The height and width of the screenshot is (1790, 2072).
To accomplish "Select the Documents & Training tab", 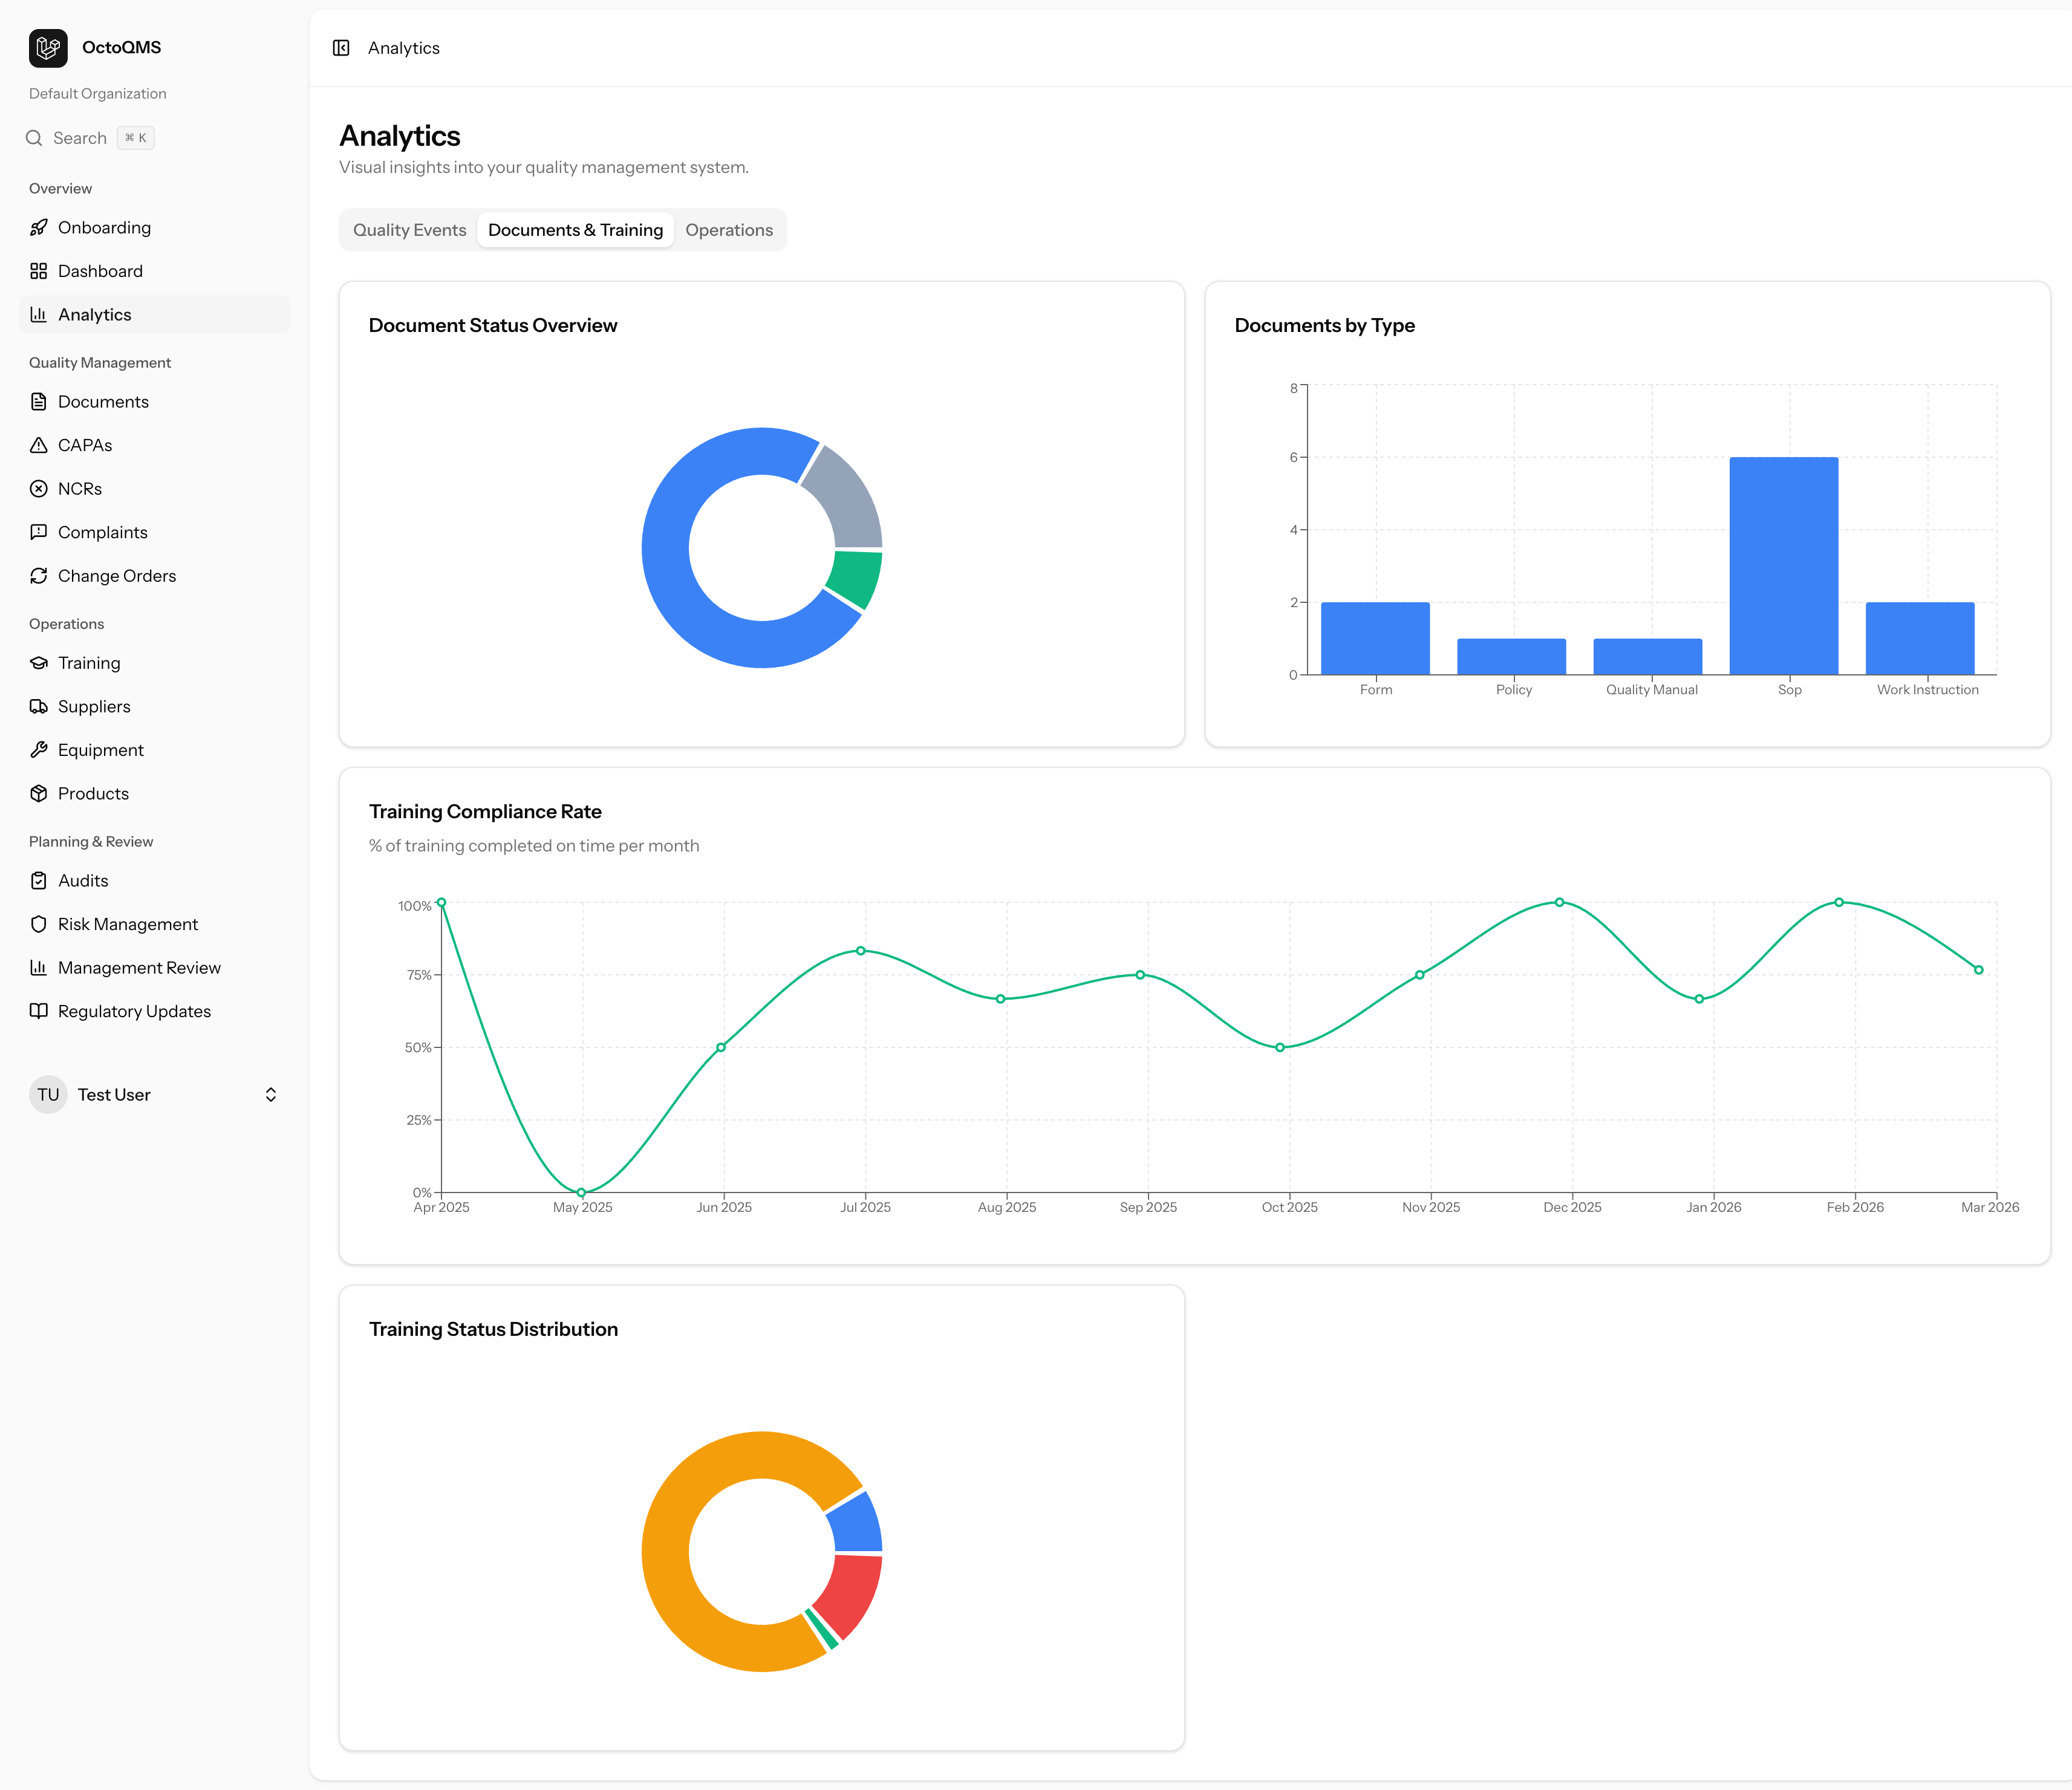I will coord(575,230).
